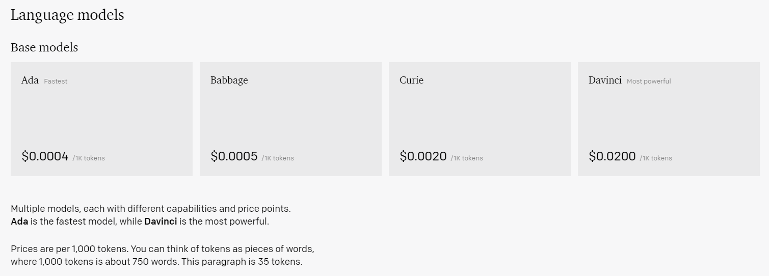Viewport: 769px width, 276px height.
Task: Click the "Base models" section heading
Action: [x=44, y=47]
